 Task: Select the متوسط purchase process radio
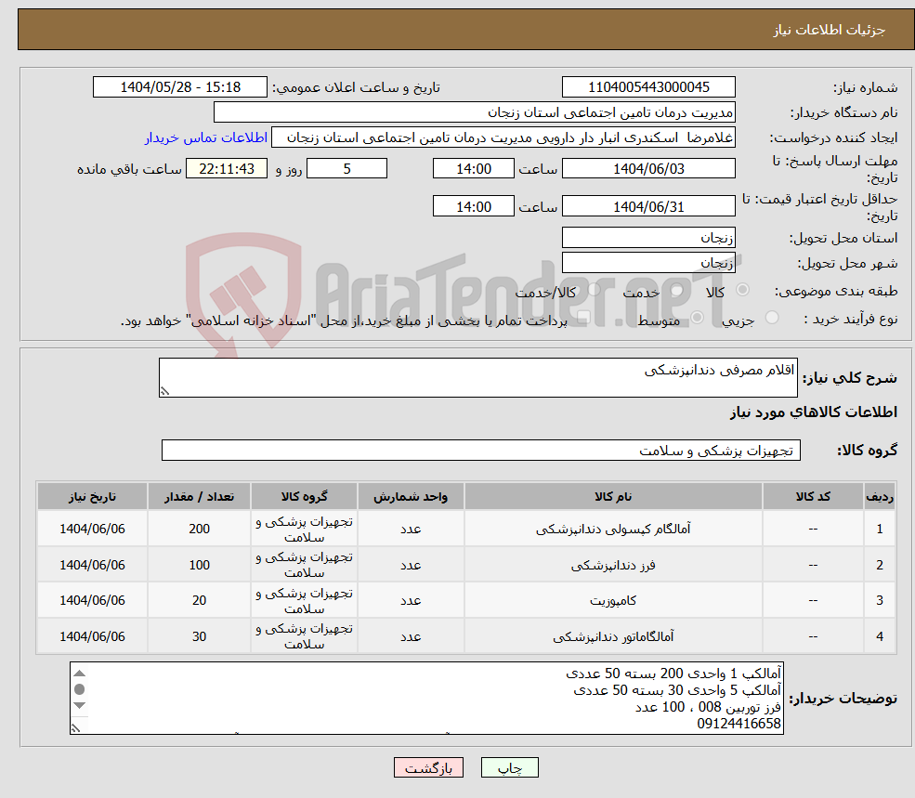698,315
